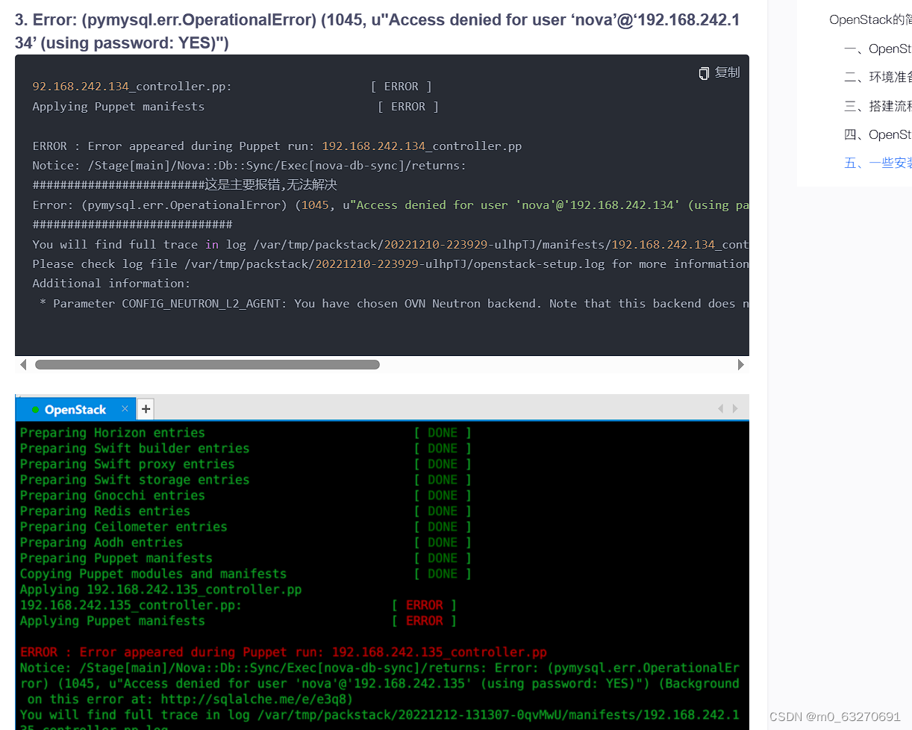
Task: Select the OpenStack terminal tab
Action: point(75,410)
